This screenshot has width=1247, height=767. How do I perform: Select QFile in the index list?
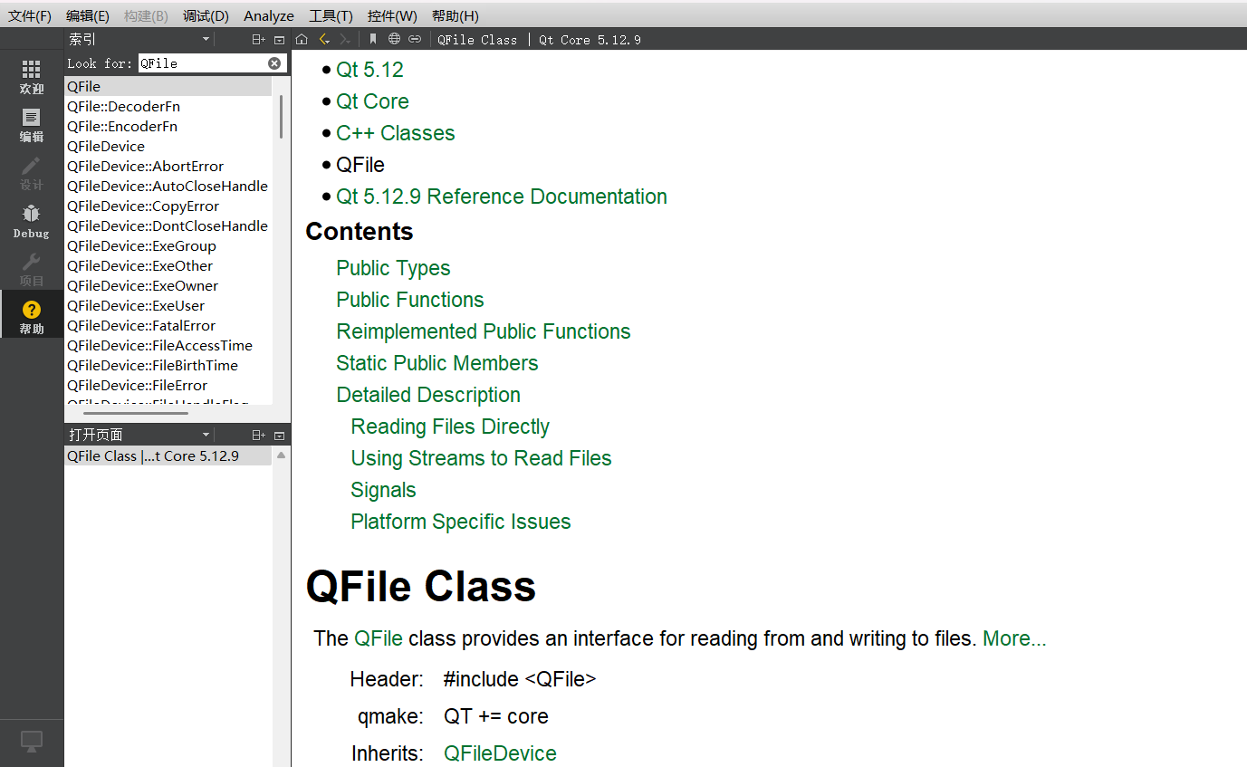(x=168, y=86)
